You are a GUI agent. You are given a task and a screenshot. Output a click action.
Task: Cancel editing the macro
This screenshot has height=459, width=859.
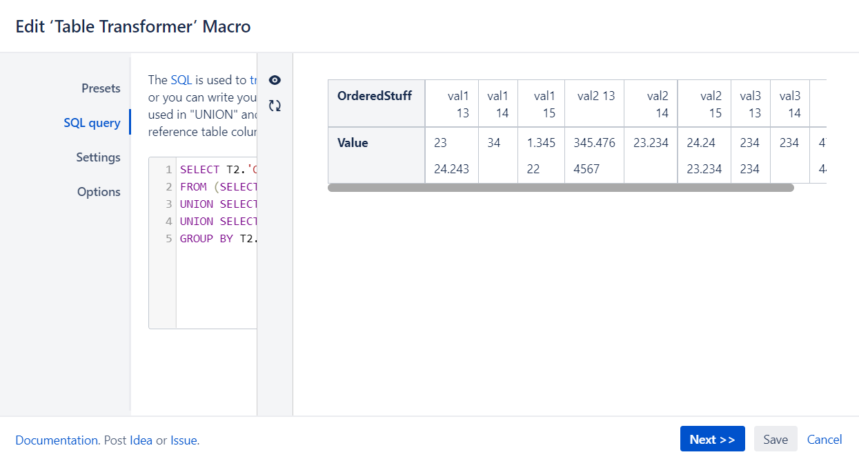click(824, 440)
